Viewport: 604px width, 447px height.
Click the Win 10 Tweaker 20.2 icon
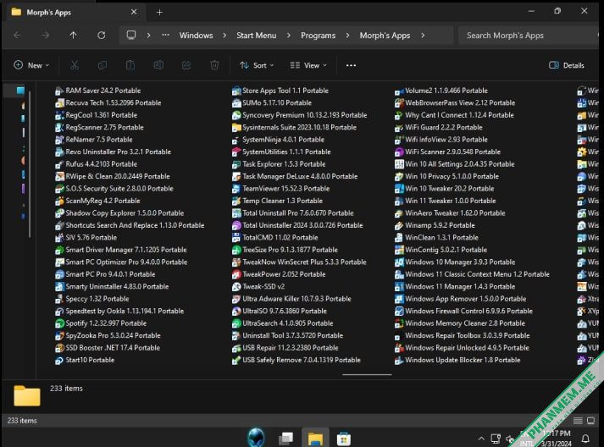click(399, 189)
